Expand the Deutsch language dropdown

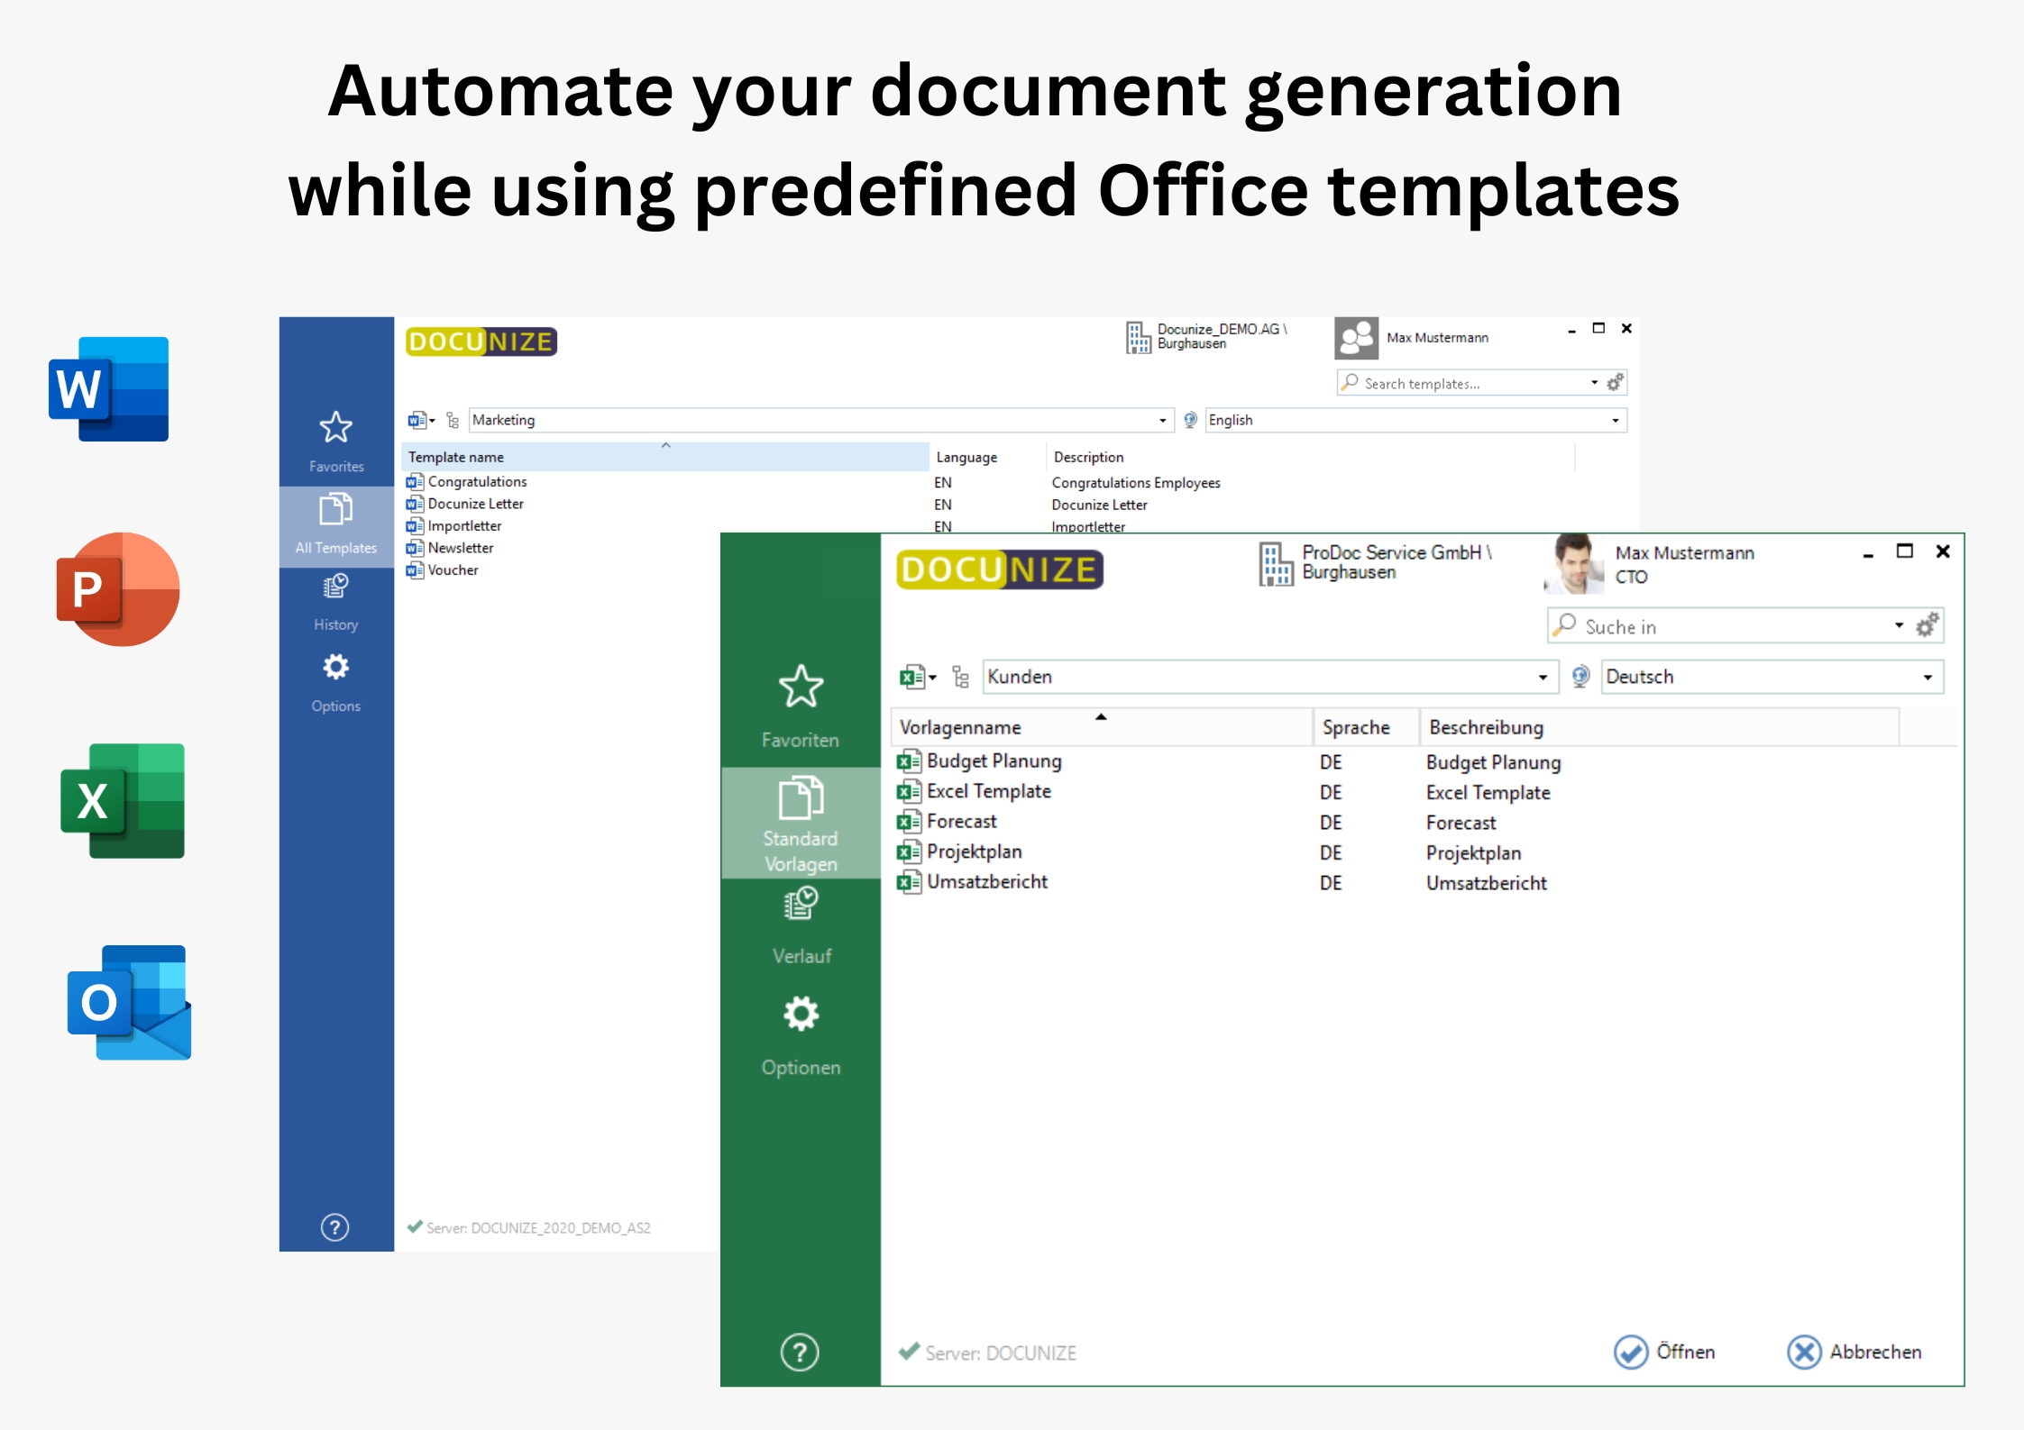[x=1928, y=677]
